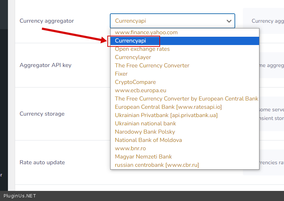The image size is (284, 201).
Task: Select www.bnr.ro from the list
Action: click(x=130, y=148)
